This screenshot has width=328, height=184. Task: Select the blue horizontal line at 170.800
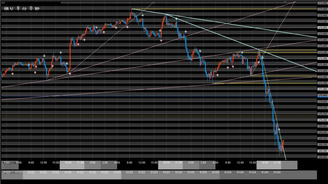pos(159,96)
